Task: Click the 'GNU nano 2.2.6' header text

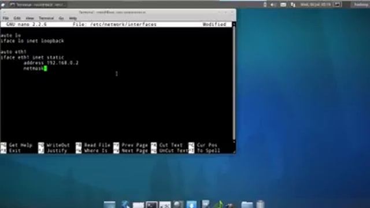Action: tap(27, 24)
